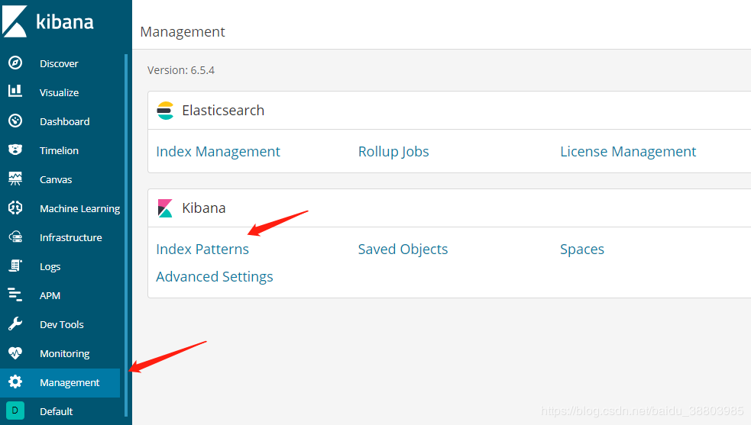Image resolution: width=751 pixels, height=425 pixels.
Task: Select Monitoring sidebar label
Action: pyautogui.click(x=65, y=354)
